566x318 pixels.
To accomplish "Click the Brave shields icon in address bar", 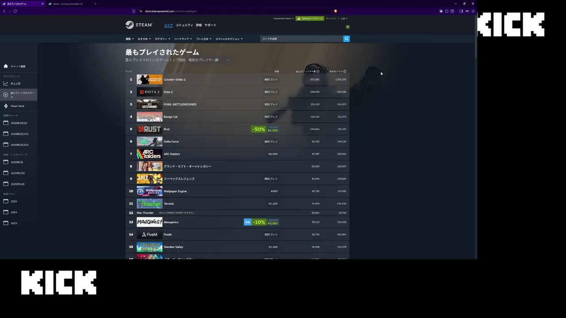I will [336, 11].
